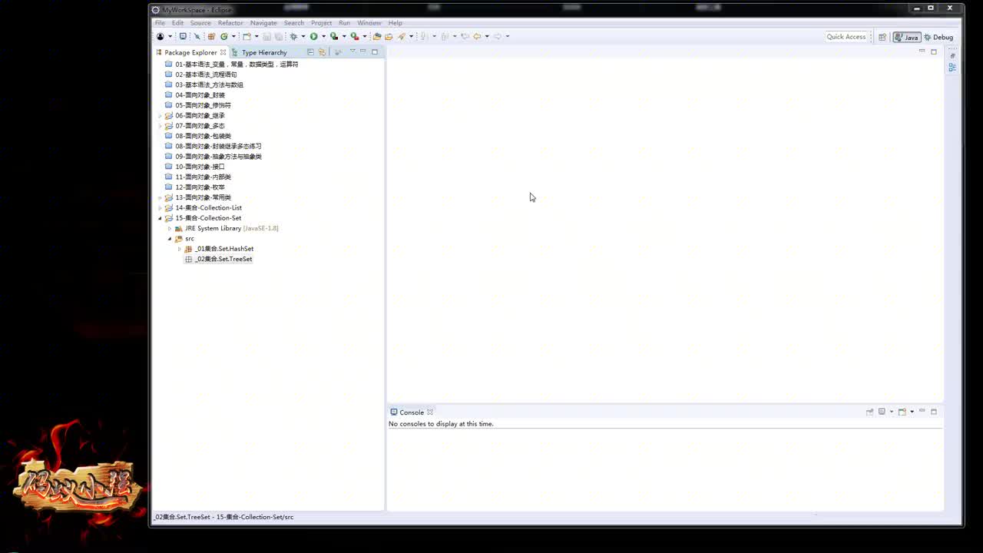Open the File menu
The image size is (983, 553).
[160, 23]
